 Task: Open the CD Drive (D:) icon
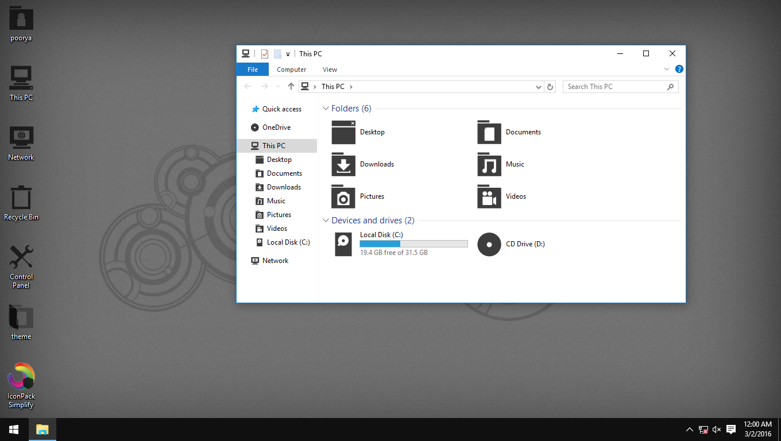489,244
